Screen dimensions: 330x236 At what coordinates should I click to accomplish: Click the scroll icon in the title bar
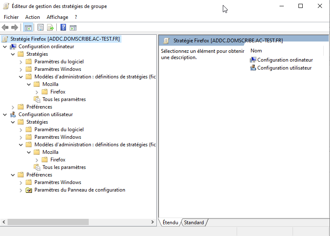[6, 6]
